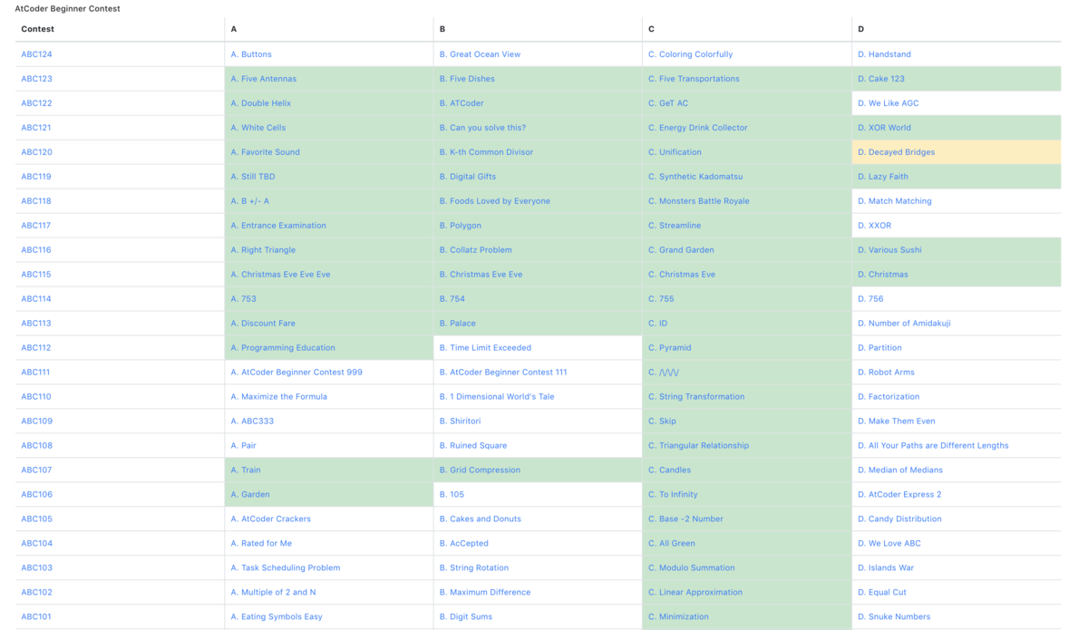Open problem D. AtCoder Express 2
Screen dimensions: 1088x630
pyautogui.click(x=899, y=495)
